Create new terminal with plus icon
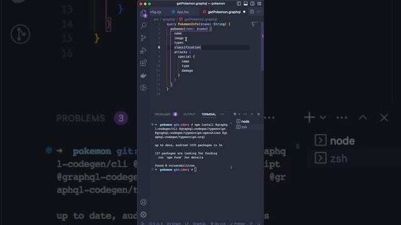The width and height of the screenshot is (401, 225). 234,114
